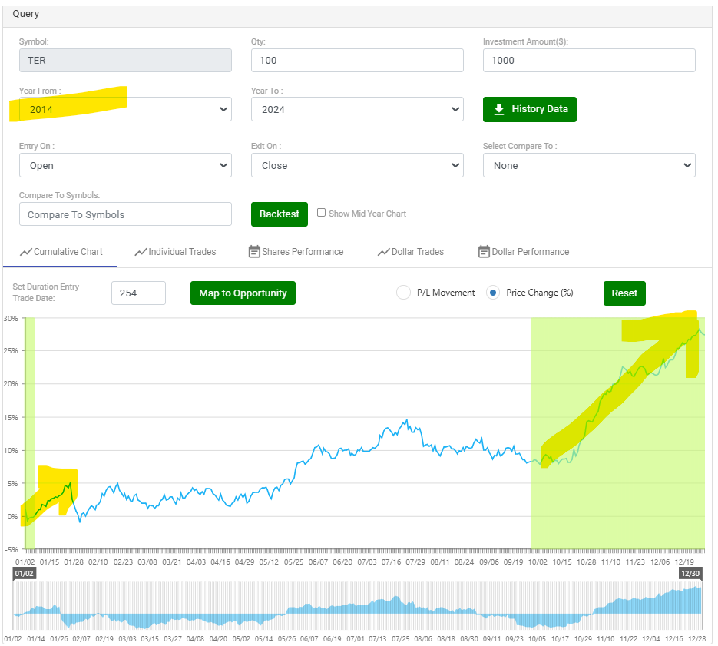Open the Select Compare To dropdown
718x646 pixels.
pyautogui.click(x=589, y=165)
